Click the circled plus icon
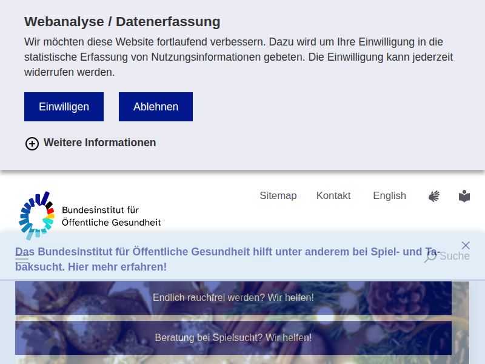Screen dimensions: 485x364 pyautogui.click(x=32, y=143)
